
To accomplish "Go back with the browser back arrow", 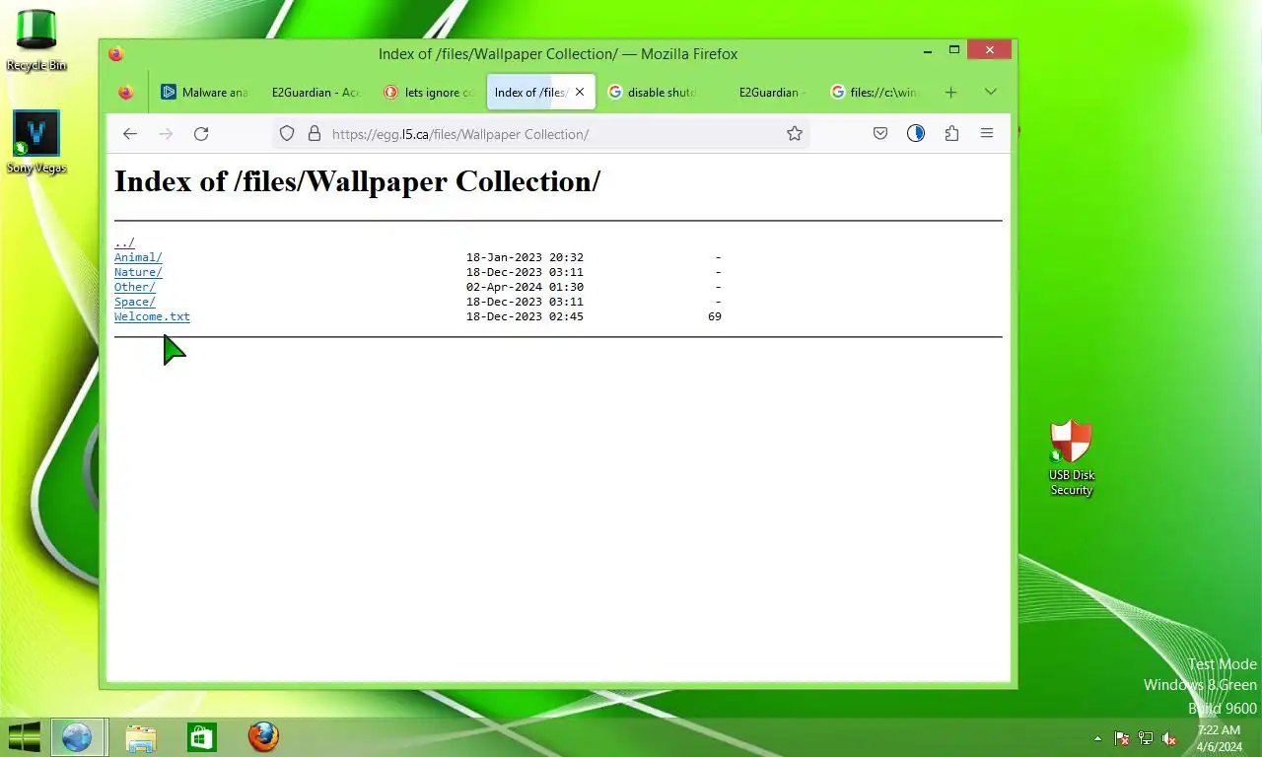I will [130, 134].
